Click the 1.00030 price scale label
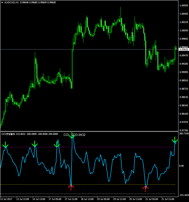 (x=184, y=31)
